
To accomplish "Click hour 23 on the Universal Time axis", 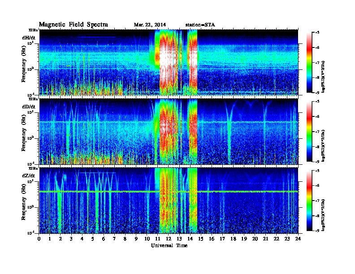I will (287, 239).
